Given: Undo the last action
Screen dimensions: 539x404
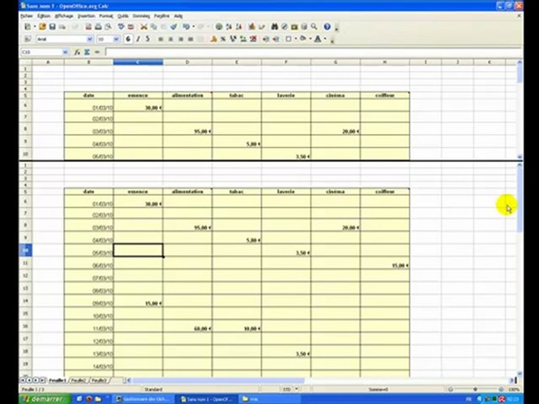Looking at the screenshot, I should coord(186,26).
